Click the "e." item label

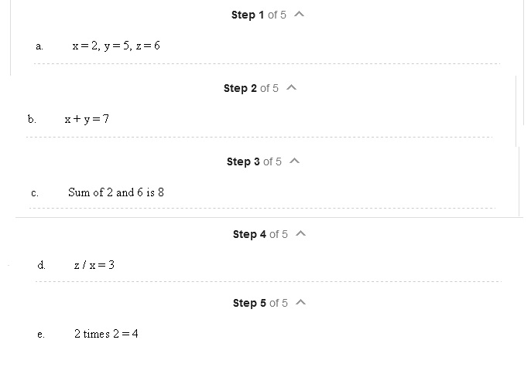coord(40,335)
